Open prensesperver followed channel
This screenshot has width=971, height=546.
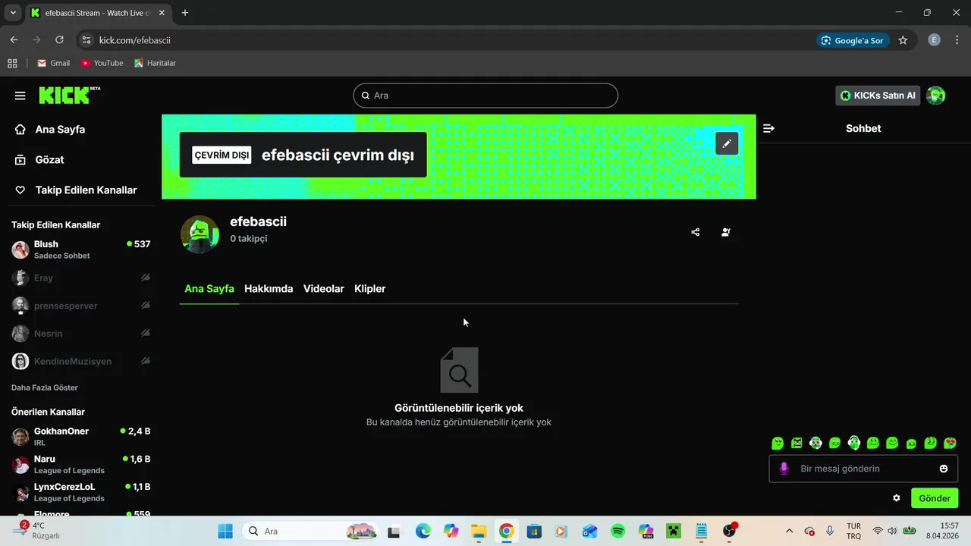pyautogui.click(x=80, y=306)
